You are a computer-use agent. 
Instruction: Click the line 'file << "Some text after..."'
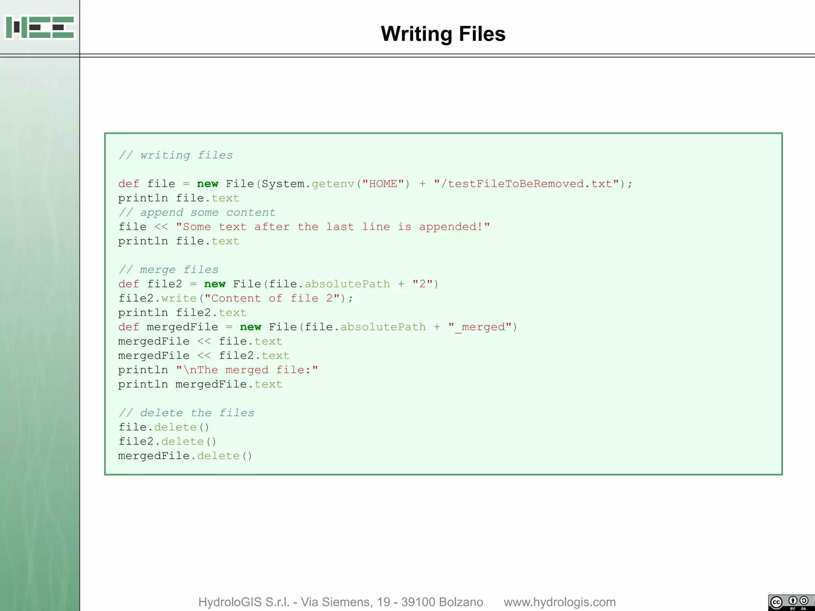304,227
